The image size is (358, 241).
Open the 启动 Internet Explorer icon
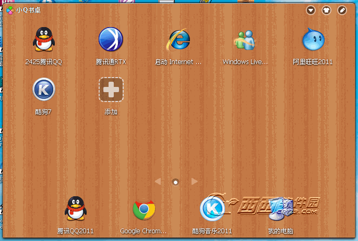[x=178, y=39]
